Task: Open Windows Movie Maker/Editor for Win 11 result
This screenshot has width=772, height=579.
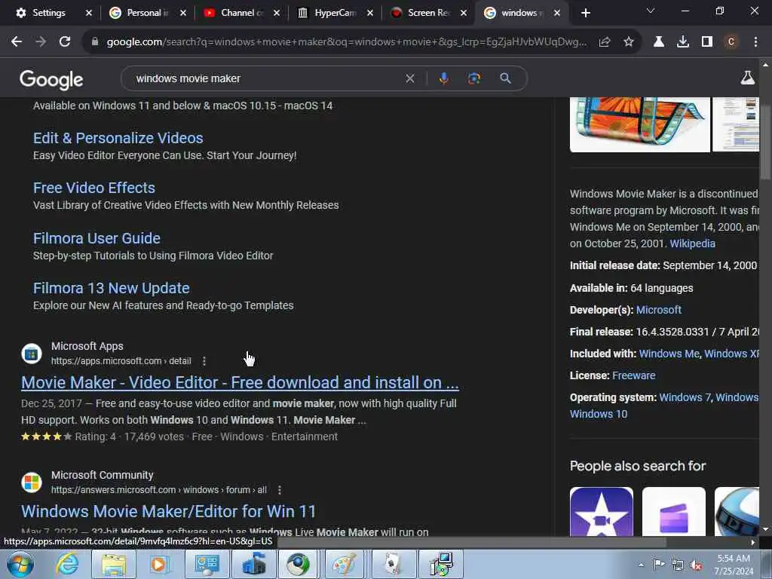Action: 168,512
